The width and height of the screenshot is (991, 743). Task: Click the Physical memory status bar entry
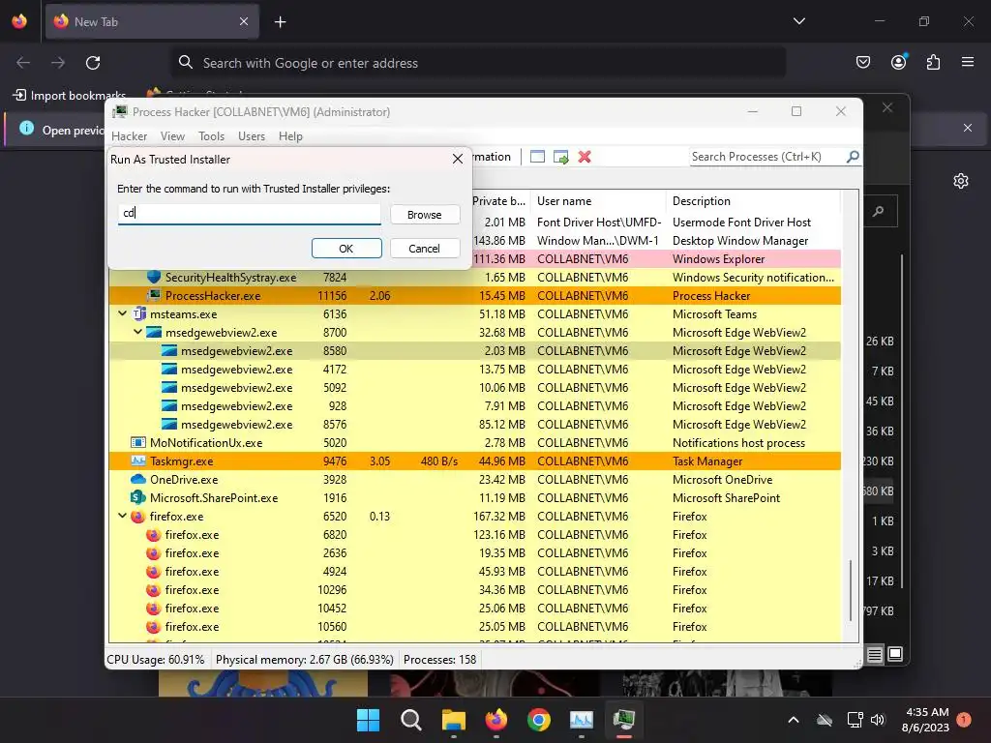[305, 660]
